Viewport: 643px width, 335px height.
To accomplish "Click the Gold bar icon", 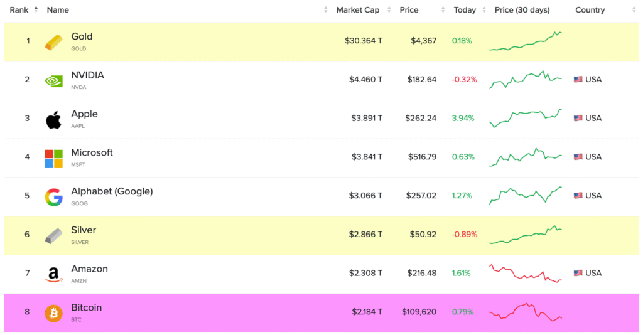I will (53, 42).
